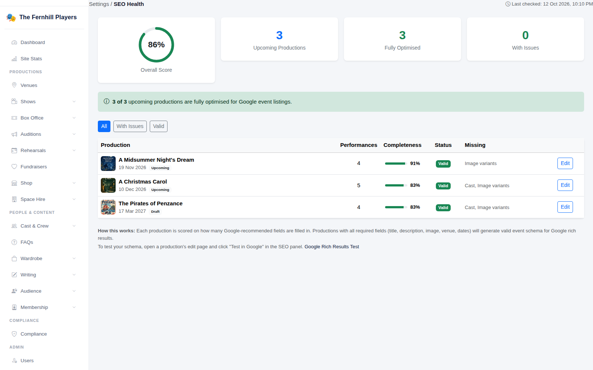
Task: Click the Site Stats bar chart icon
Action: (x=14, y=59)
